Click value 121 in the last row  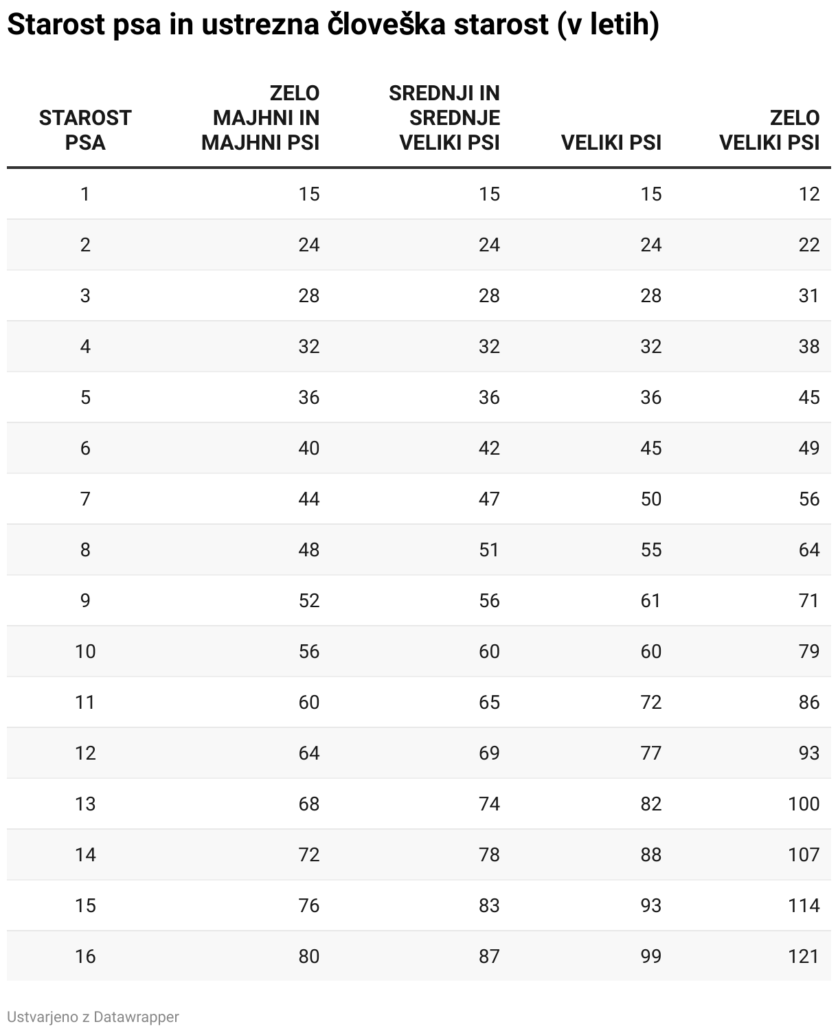tap(804, 956)
